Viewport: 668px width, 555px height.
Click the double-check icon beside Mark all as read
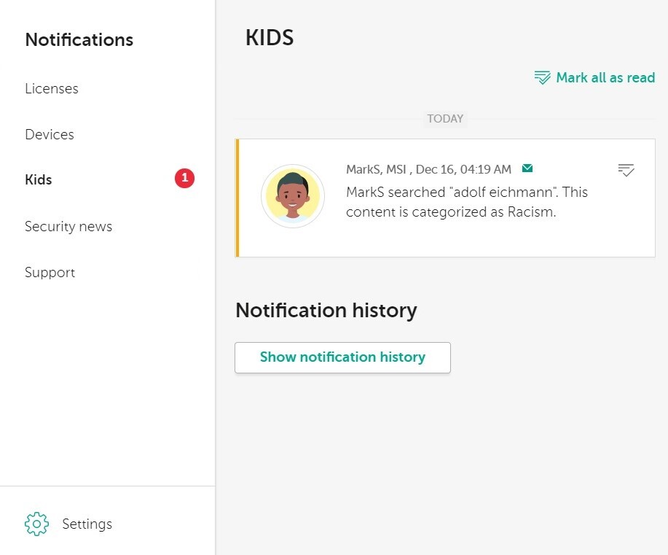tap(542, 78)
